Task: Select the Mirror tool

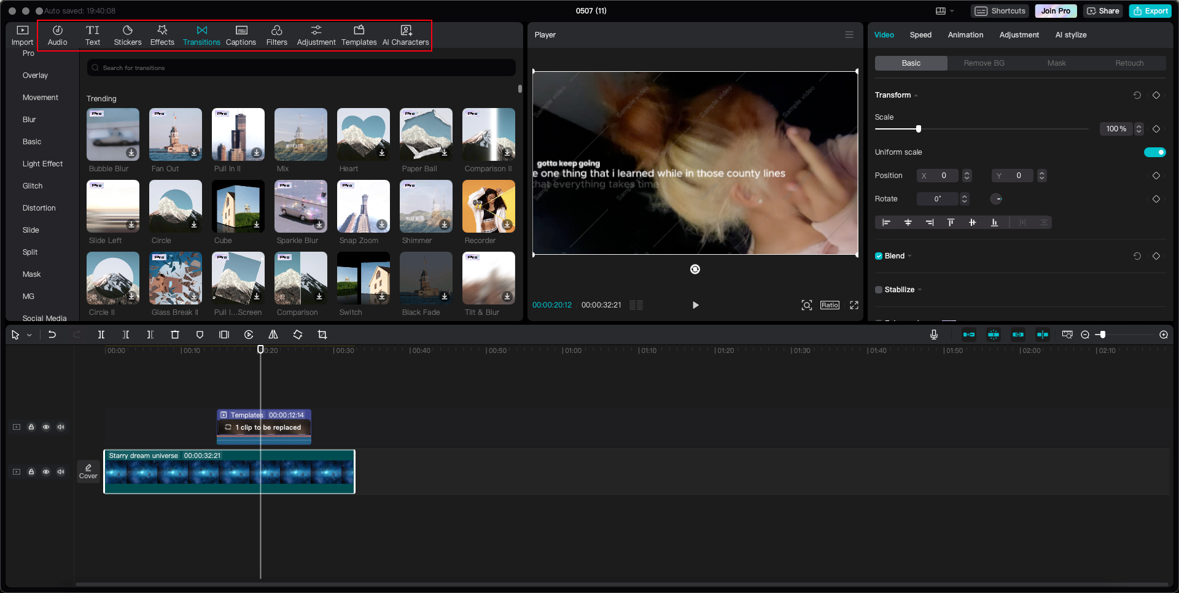Action: (x=273, y=335)
